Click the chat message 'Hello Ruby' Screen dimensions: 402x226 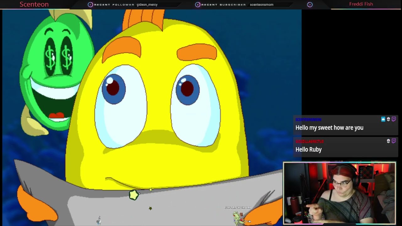point(308,149)
